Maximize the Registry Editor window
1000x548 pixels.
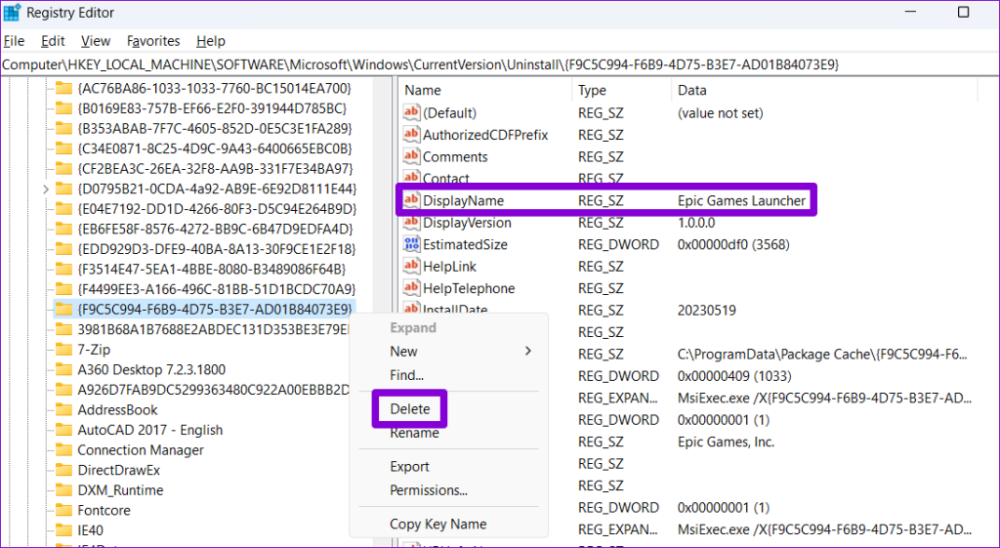tap(964, 12)
